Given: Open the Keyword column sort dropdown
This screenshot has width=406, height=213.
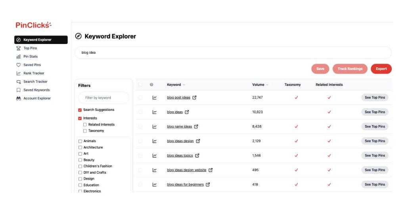Looking at the screenshot, I should (x=184, y=85).
